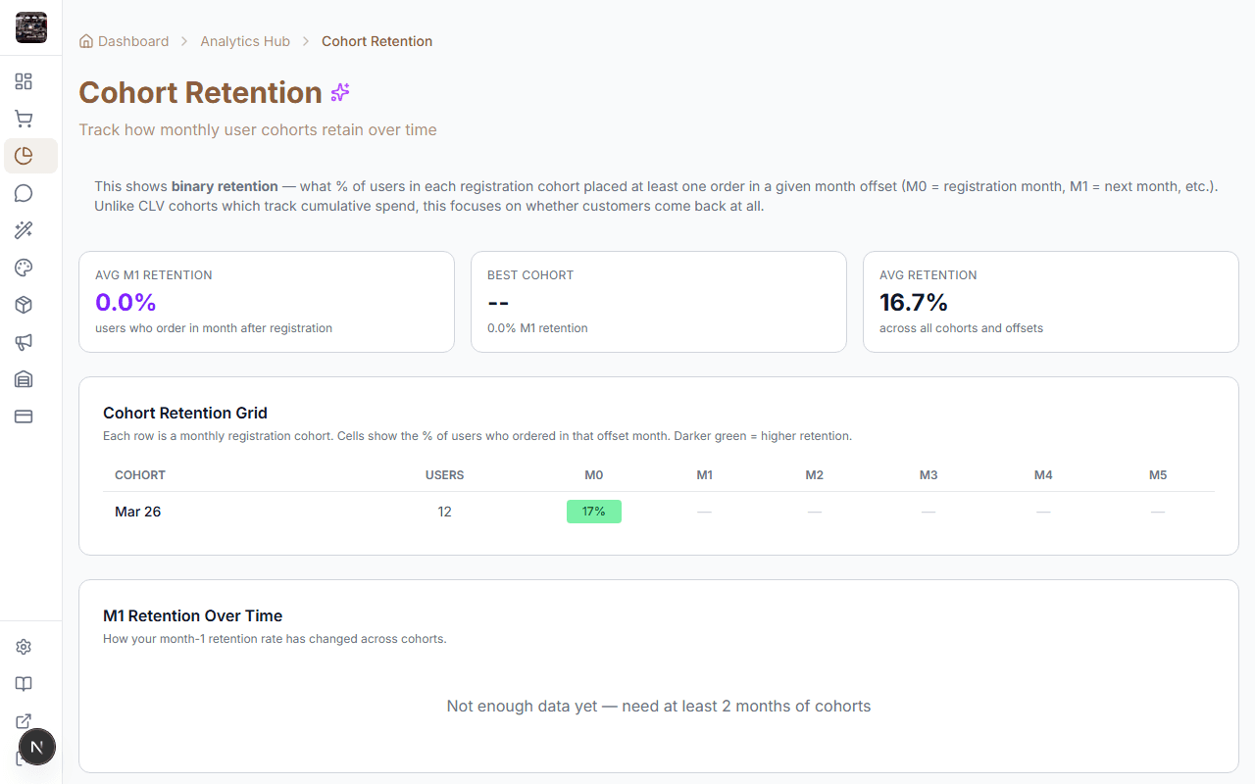
Task: Click the credit card billing icon
Action: pyautogui.click(x=24, y=416)
